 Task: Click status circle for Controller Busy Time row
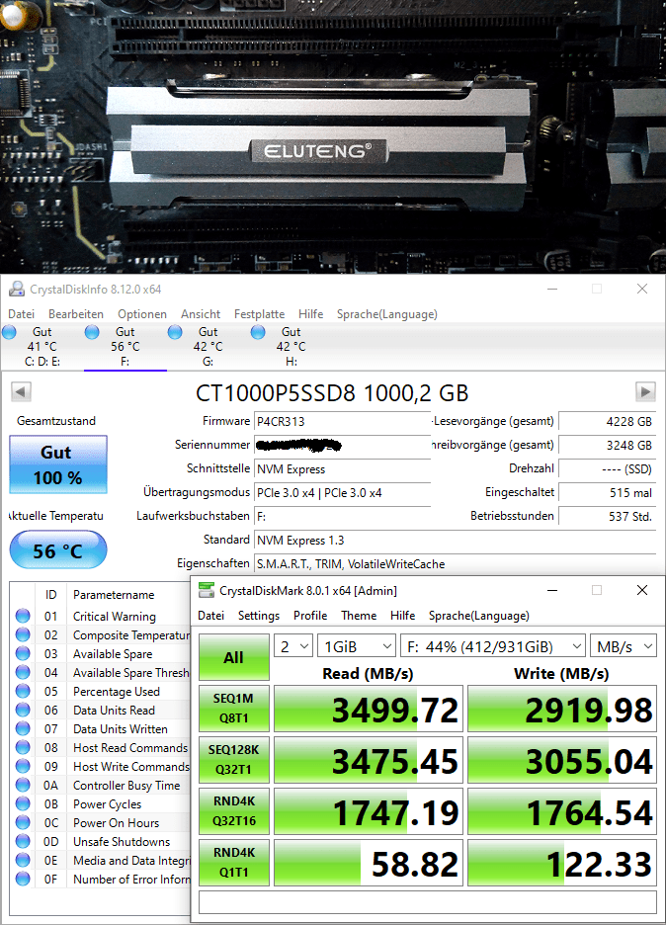(23, 786)
